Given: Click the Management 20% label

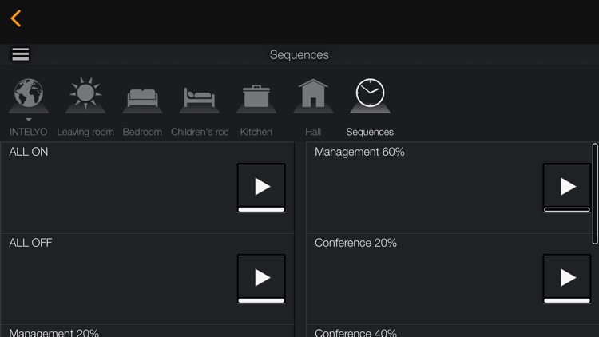Looking at the screenshot, I should tap(54, 332).
